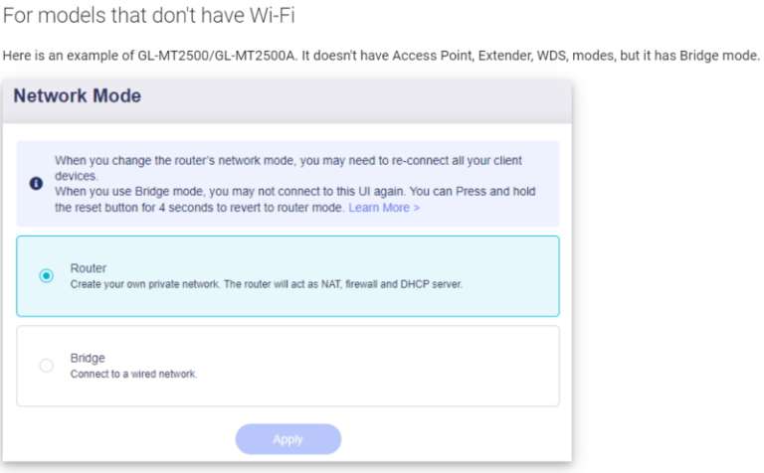The image size is (764, 473).
Task: Click "Connect to a wired network" description
Action: 133,374
